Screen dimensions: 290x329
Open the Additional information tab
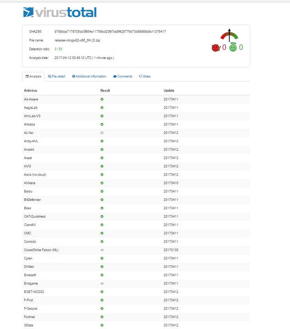click(89, 76)
